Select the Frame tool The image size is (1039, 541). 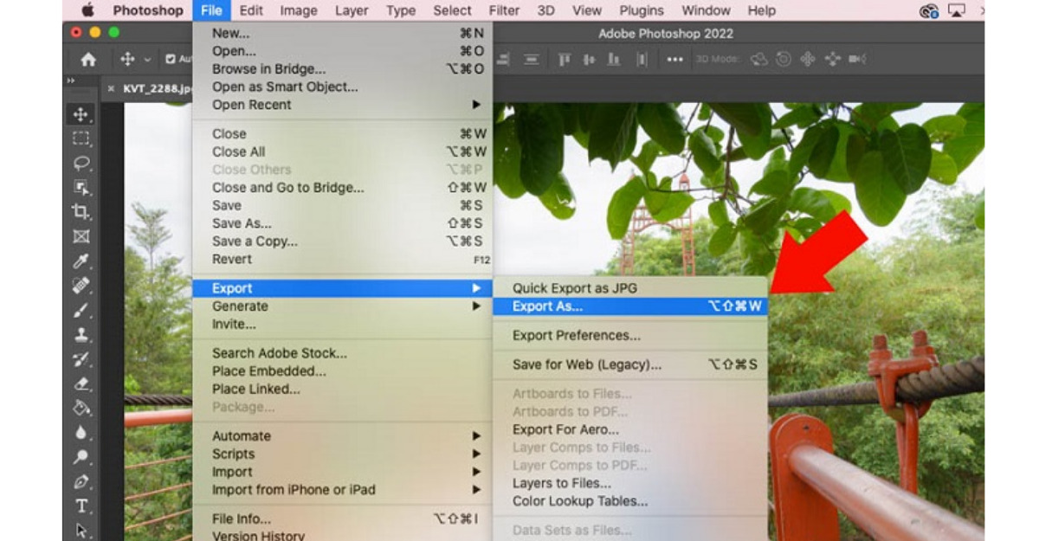pos(81,236)
